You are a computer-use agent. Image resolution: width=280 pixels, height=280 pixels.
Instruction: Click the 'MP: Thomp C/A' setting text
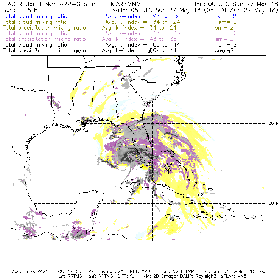(106, 272)
